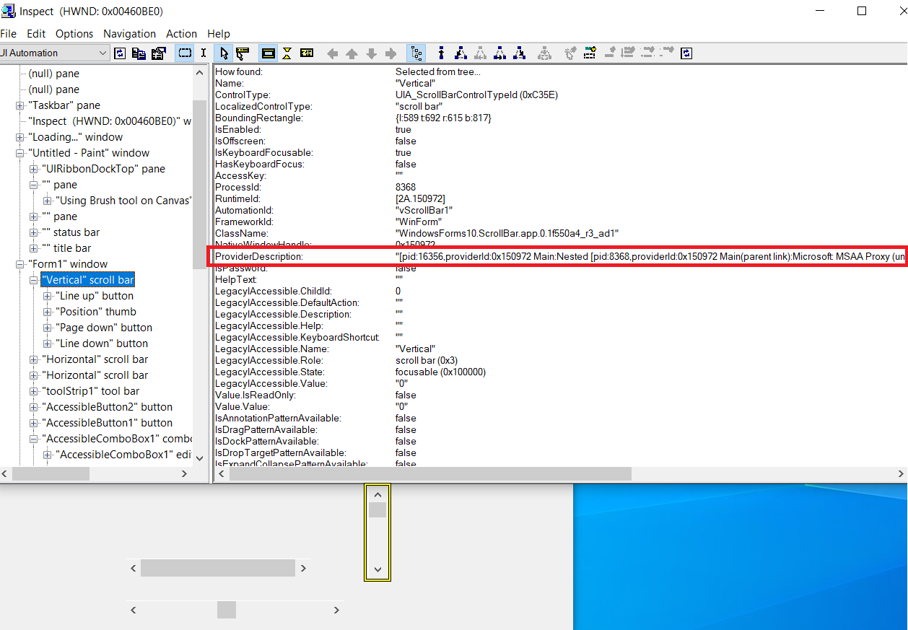Collapse the "Vertical" scroll bar node
The height and width of the screenshot is (630, 908).
coord(33,280)
